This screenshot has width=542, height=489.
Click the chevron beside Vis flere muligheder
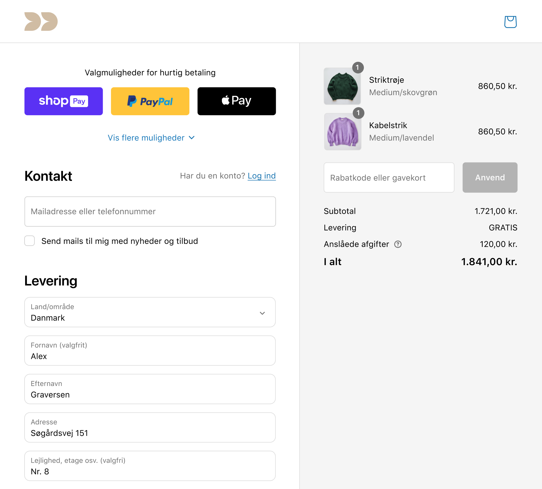click(192, 138)
